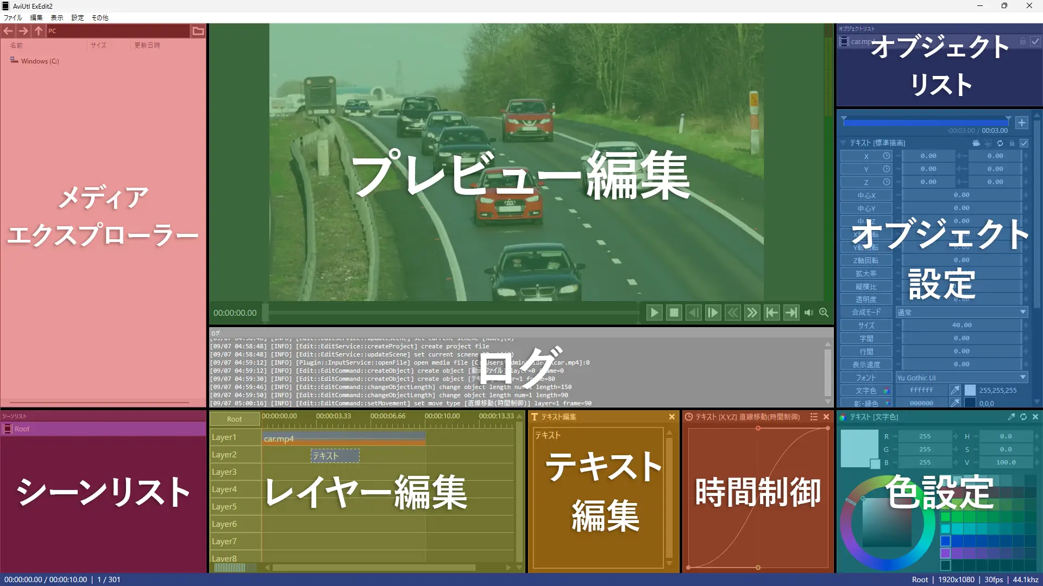Pick the blue swatch in the color palette

click(x=946, y=541)
